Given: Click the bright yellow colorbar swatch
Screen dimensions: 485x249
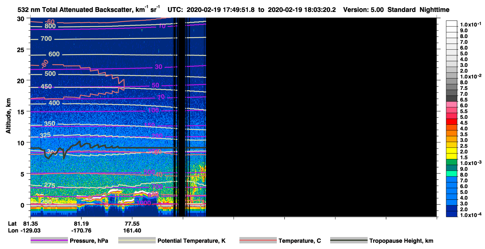Looking at the screenshot, I should 451,150.
